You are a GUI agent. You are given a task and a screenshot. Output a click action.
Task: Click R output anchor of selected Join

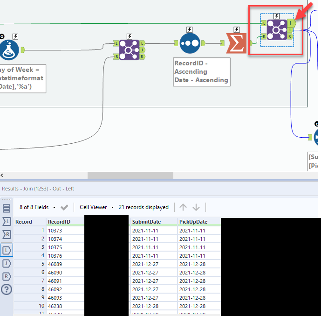tap(290, 37)
